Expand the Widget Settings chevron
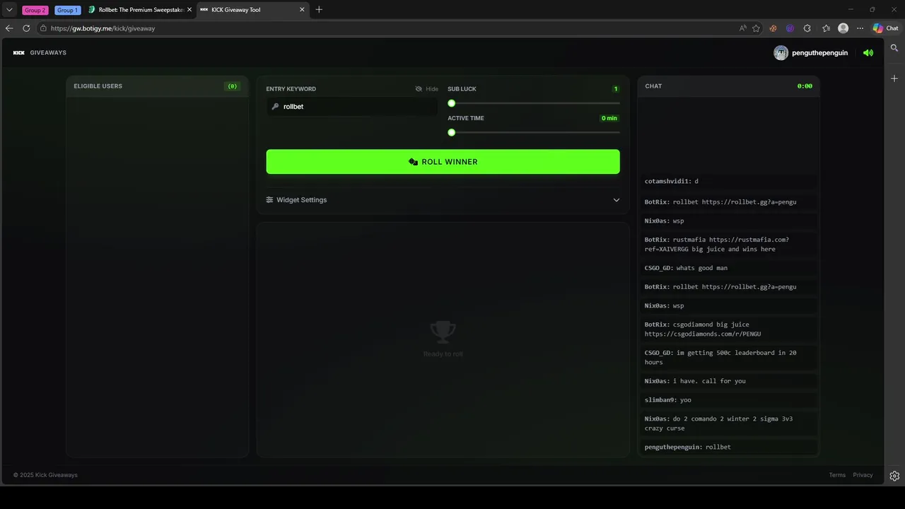 (616, 200)
